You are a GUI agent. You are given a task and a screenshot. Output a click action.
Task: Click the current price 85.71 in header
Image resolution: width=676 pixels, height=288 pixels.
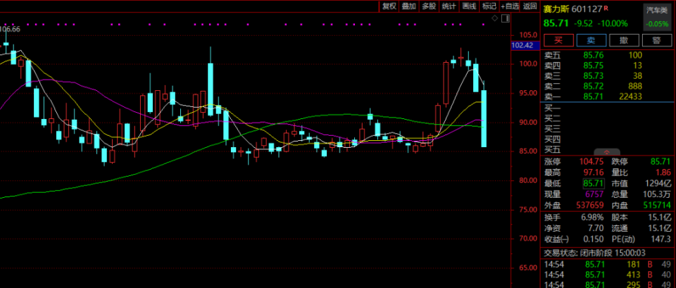(556, 23)
